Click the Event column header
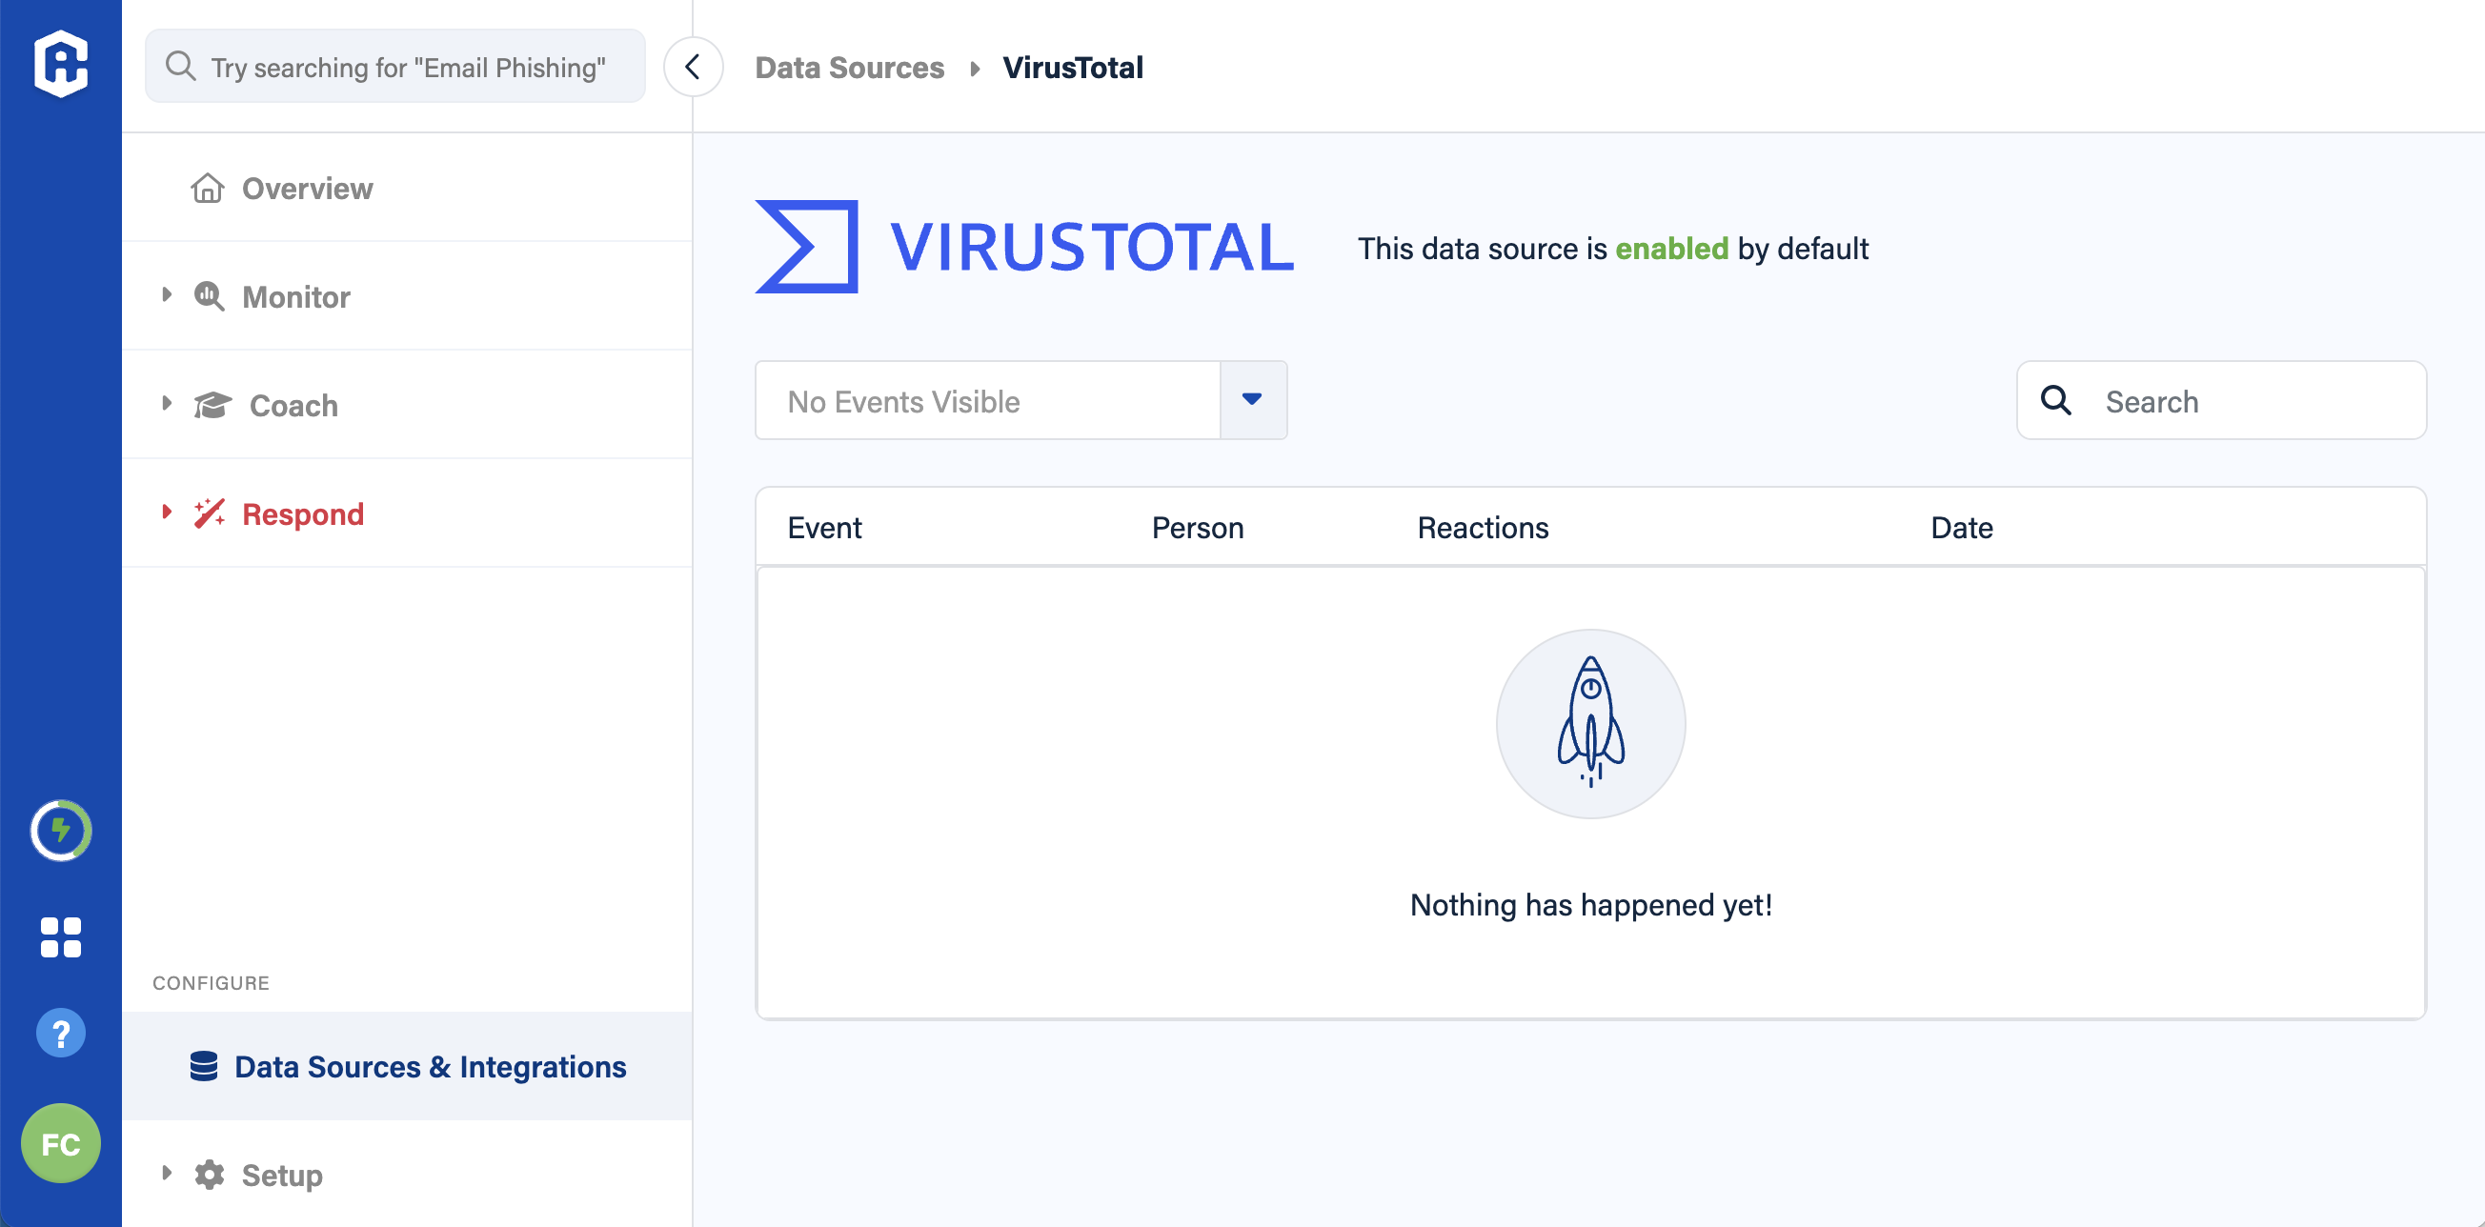 (824, 528)
